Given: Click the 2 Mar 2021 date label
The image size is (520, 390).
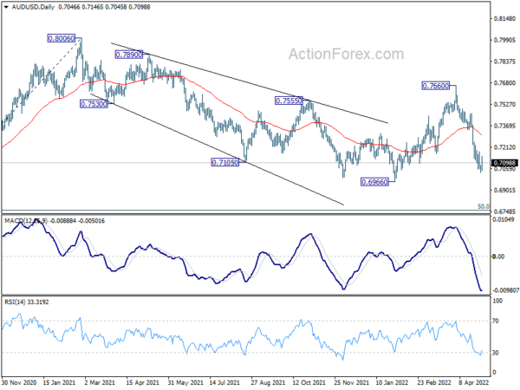Looking at the screenshot, I should pyautogui.click(x=100, y=382).
